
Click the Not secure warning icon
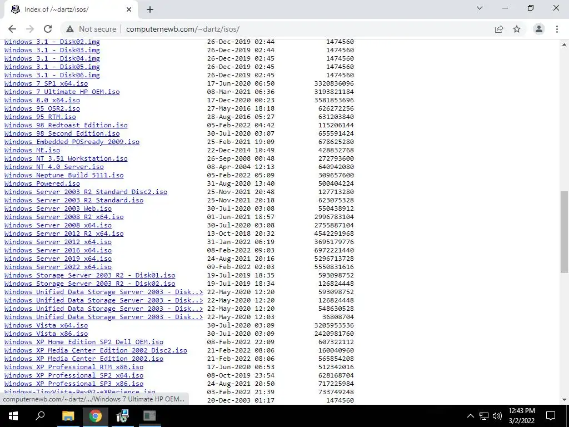(x=69, y=29)
